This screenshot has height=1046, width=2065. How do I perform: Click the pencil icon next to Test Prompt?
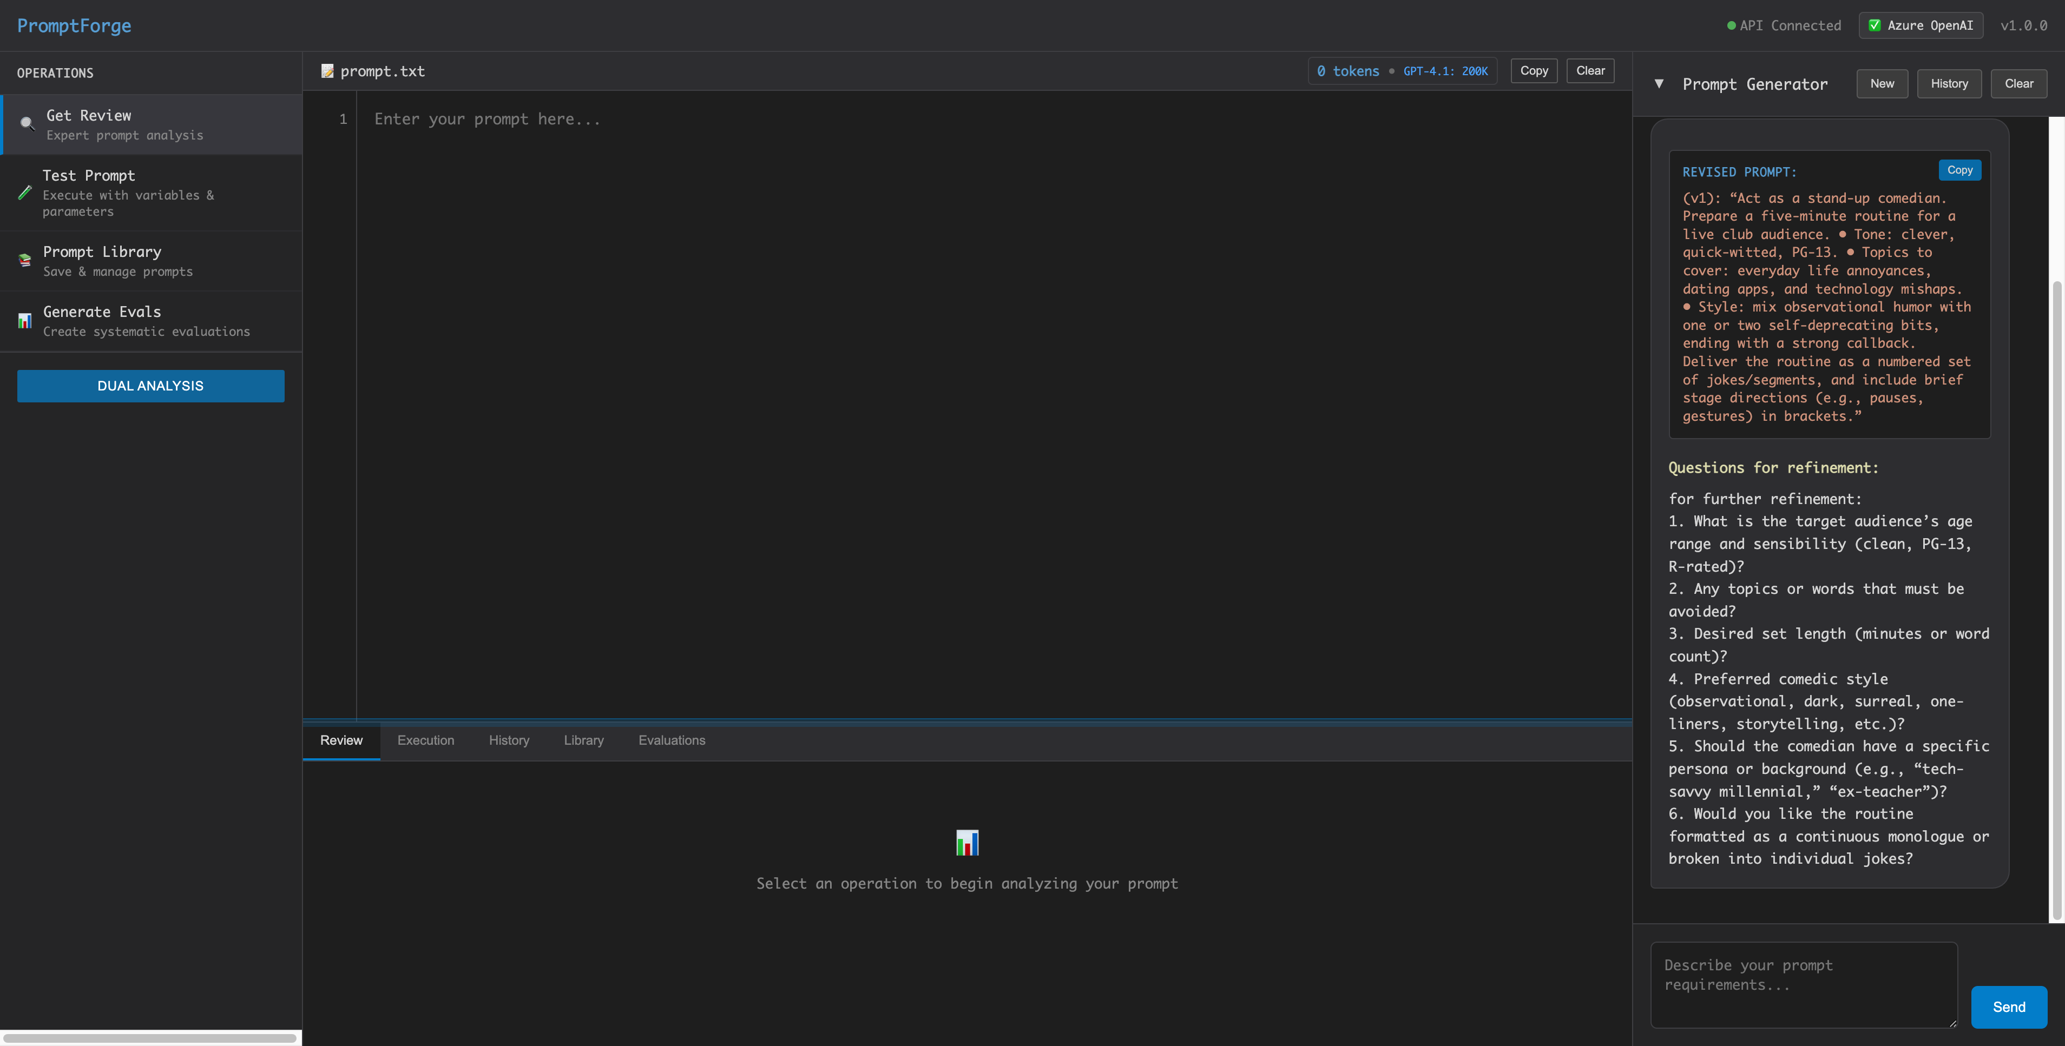[25, 192]
